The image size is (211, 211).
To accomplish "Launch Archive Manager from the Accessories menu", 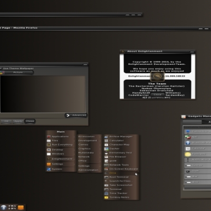I will (121, 137).
